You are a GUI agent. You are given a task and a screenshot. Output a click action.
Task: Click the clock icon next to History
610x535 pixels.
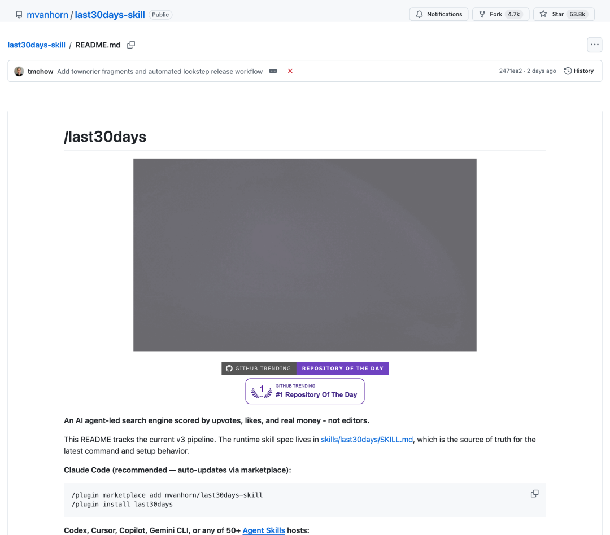[x=568, y=71]
